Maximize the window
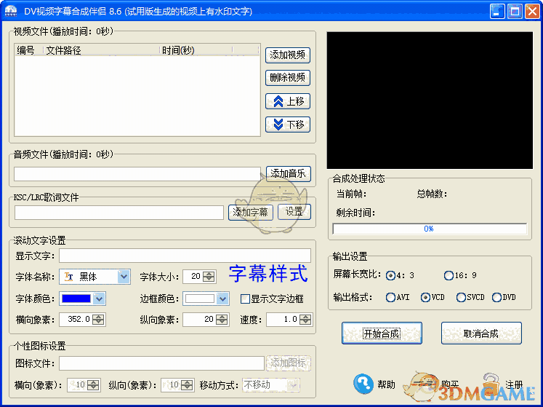The height and width of the screenshot is (407, 543). click(515, 12)
